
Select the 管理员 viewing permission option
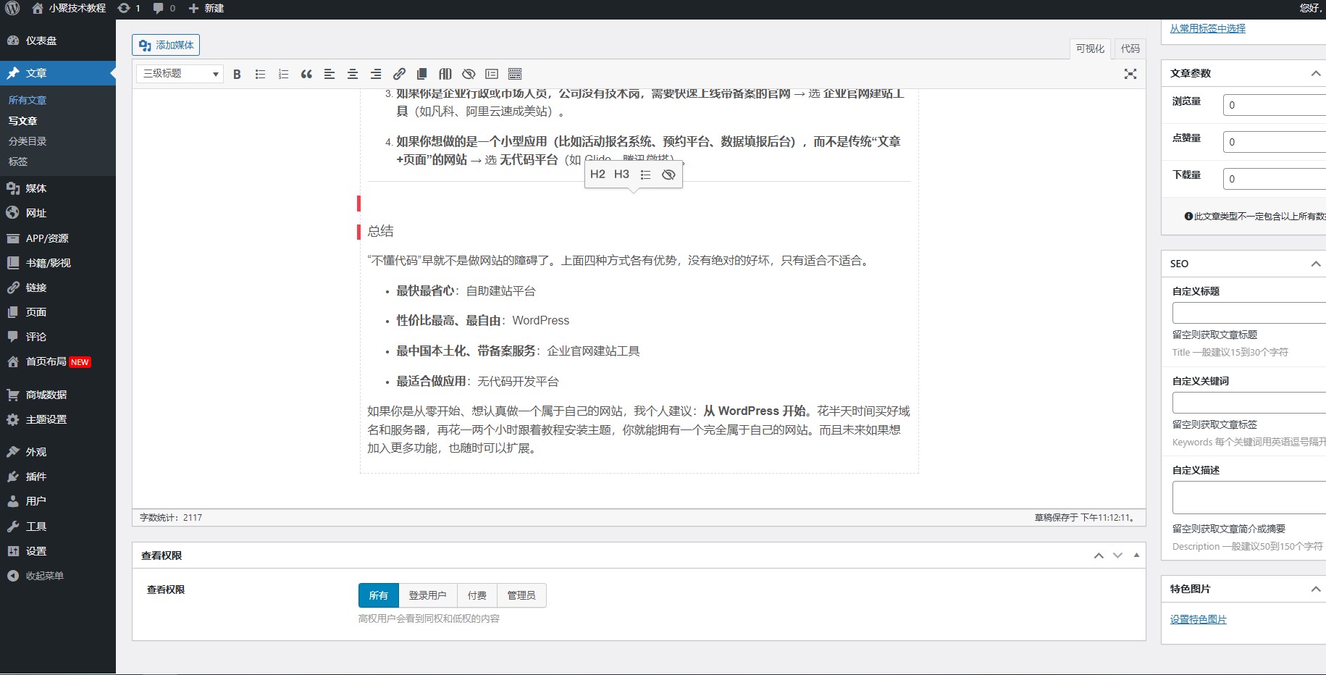tap(521, 595)
